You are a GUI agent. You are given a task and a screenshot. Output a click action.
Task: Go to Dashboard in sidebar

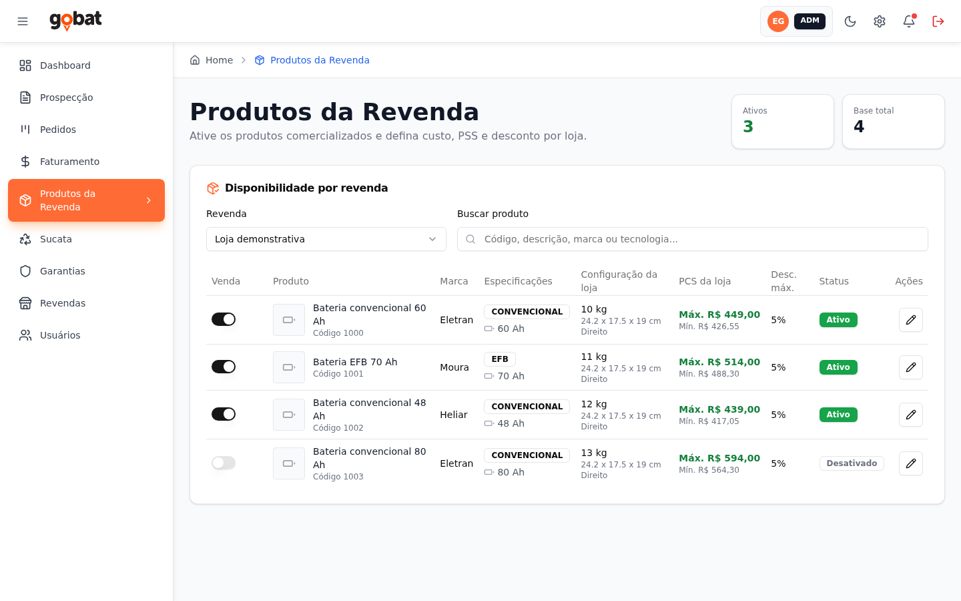[x=87, y=65]
